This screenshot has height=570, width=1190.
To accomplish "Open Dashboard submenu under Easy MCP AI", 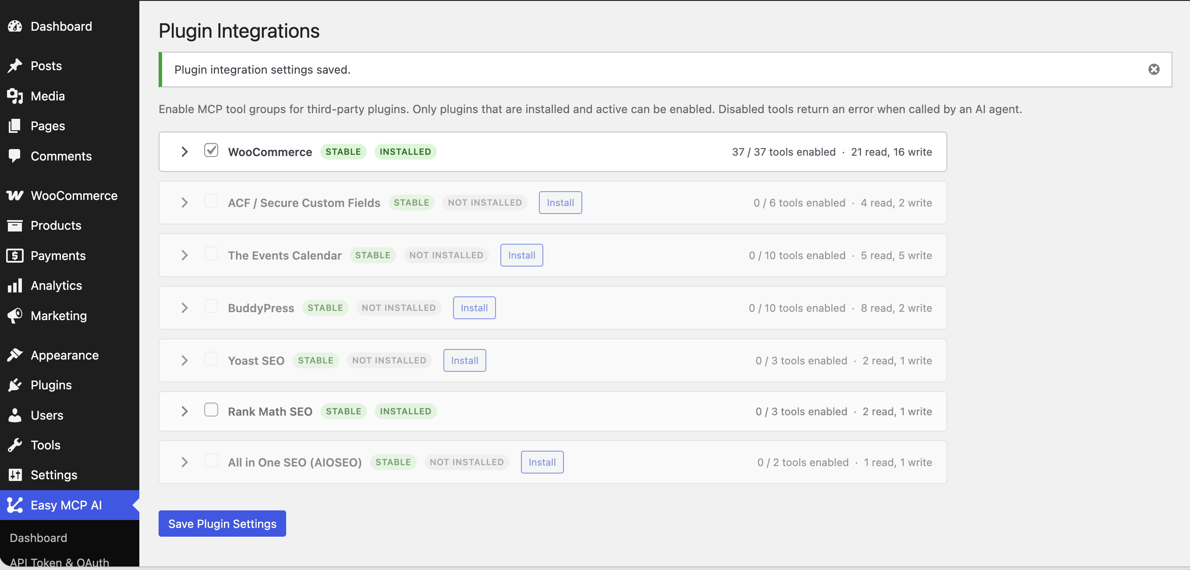I will [x=39, y=538].
